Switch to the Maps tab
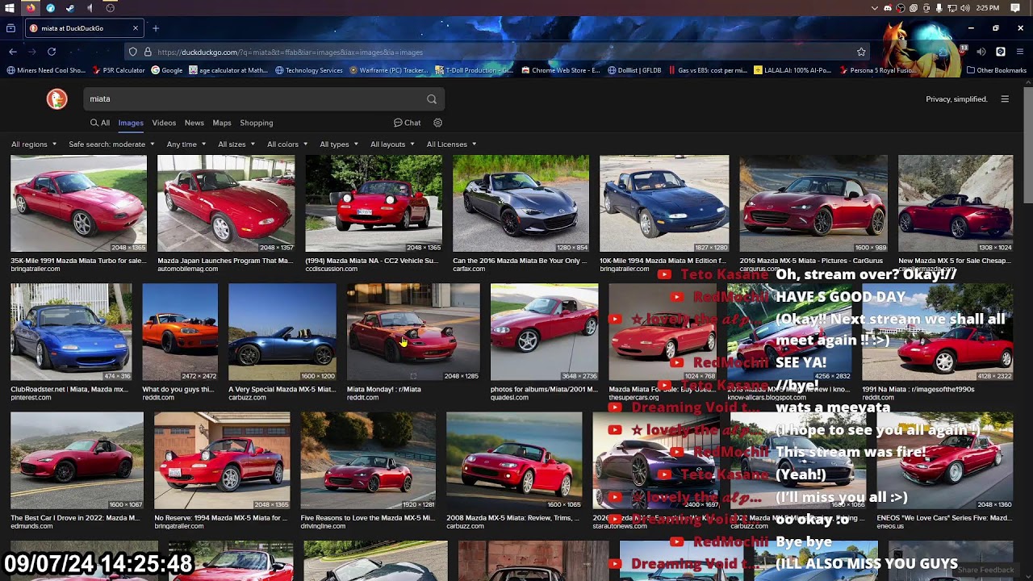 (222, 123)
